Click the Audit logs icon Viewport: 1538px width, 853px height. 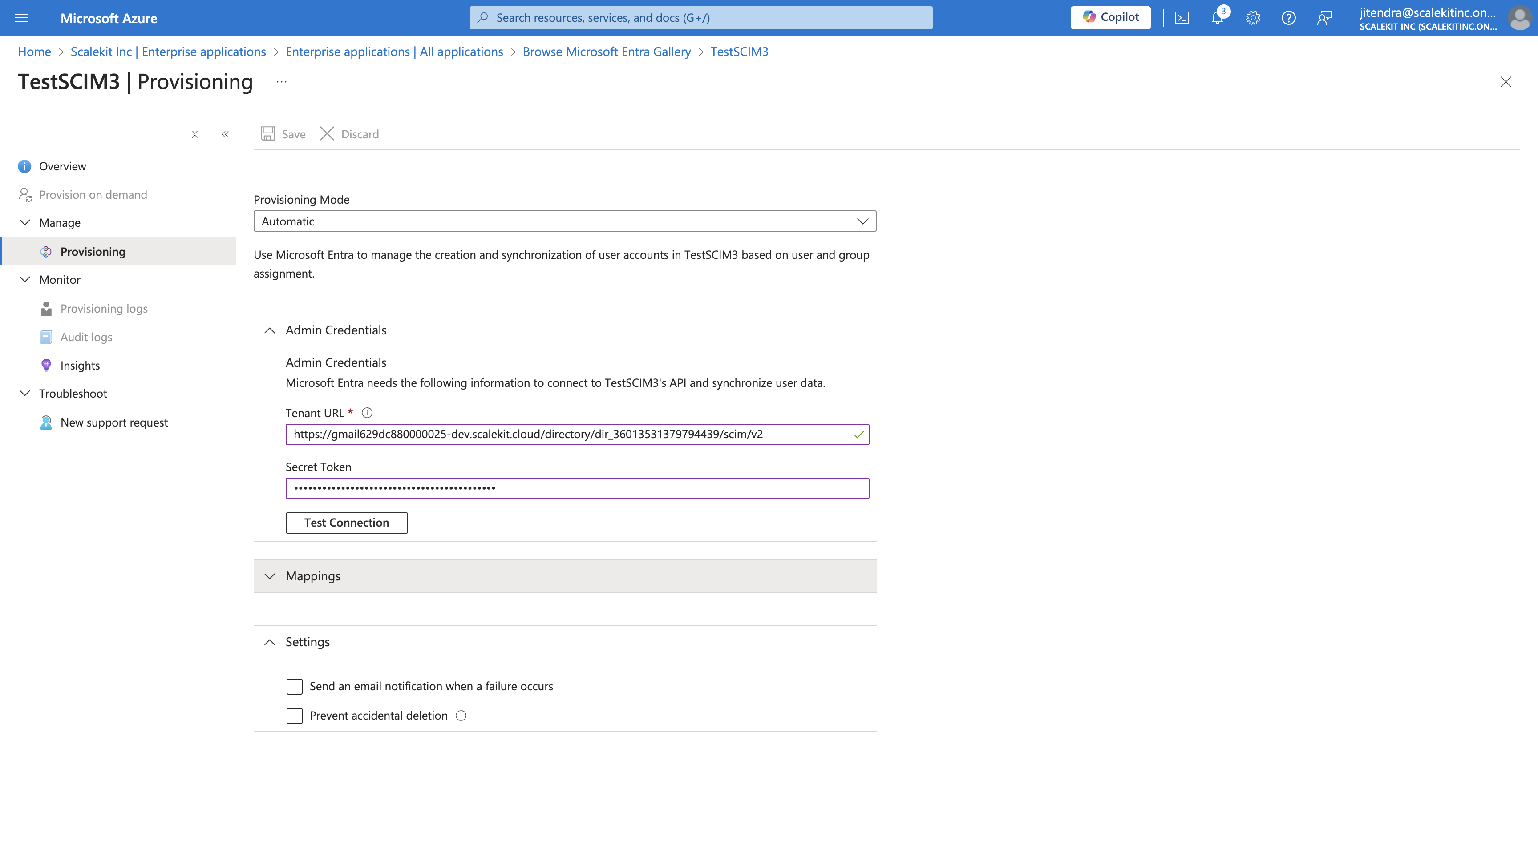coord(46,337)
